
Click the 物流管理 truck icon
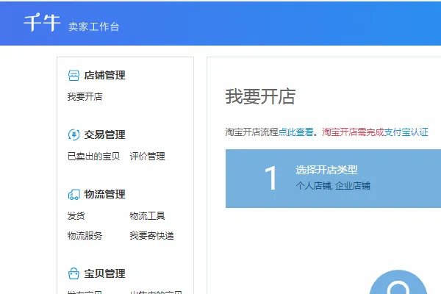pos(73,194)
